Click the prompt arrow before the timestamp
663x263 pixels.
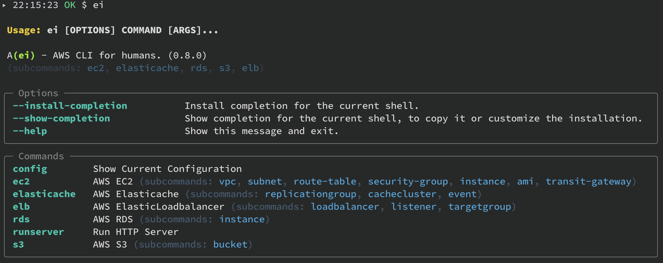4,5
